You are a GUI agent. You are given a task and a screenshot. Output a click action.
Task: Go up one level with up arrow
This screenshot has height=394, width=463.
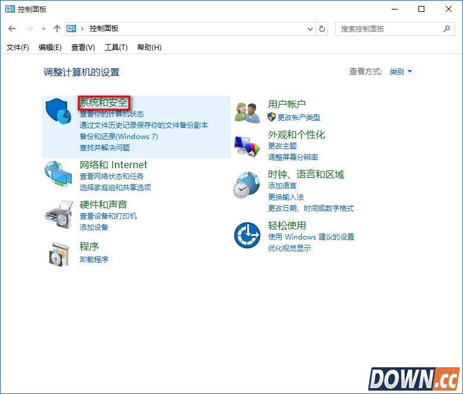[x=57, y=29]
